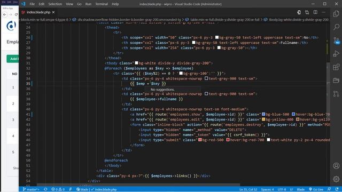Viewport: 342px width, 192px height.
Task: Click the NO column header in browser table
Action: coord(14,74)
